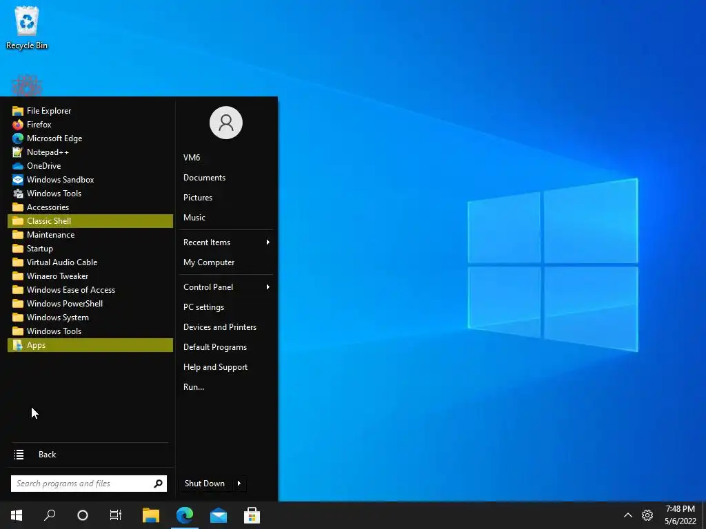Viewport: 706px width, 529px height.
Task: Click the Windows Start button
Action: [x=17, y=515]
